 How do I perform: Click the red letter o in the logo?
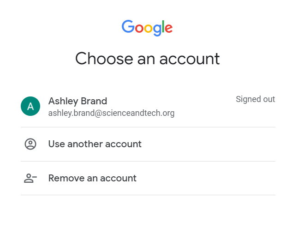click(x=138, y=29)
